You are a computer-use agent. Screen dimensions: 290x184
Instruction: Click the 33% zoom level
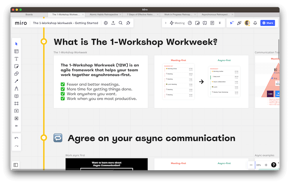[259, 165]
